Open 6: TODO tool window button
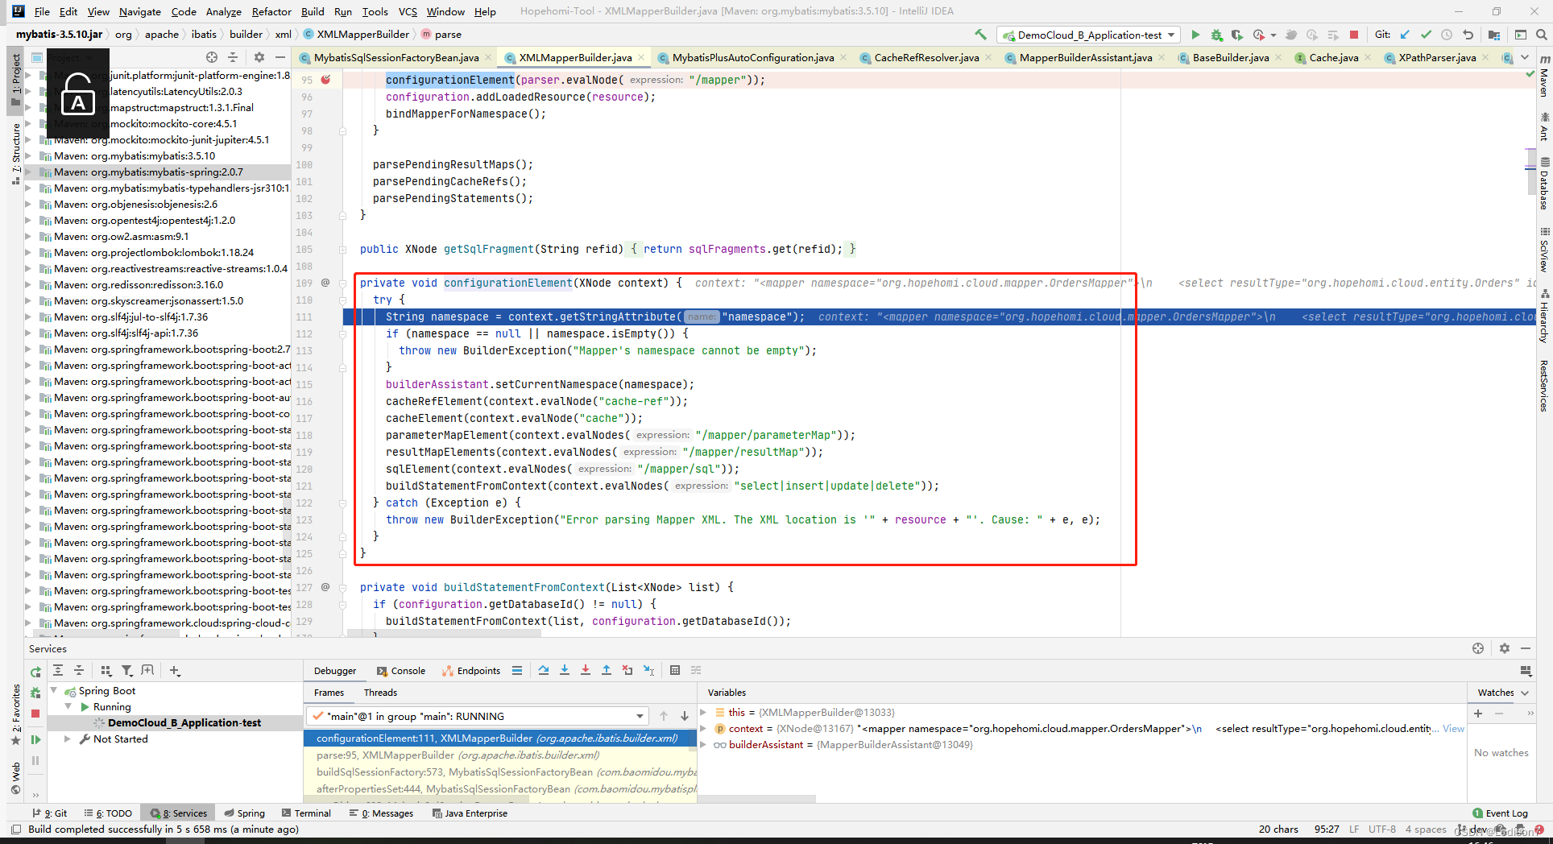Image resolution: width=1553 pixels, height=844 pixels. (x=108, y=813)
